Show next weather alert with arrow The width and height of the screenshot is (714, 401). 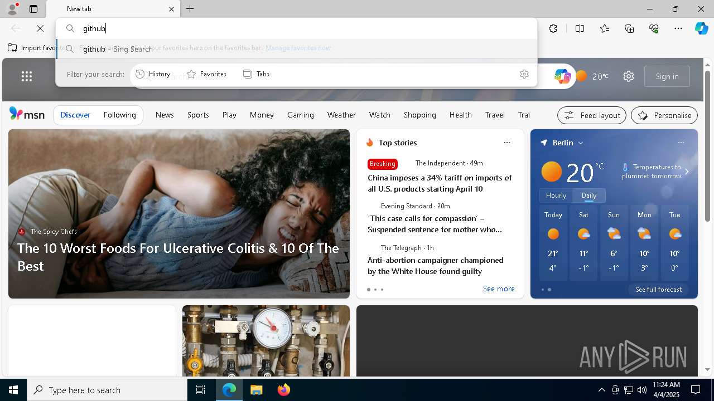coord(687,172)
